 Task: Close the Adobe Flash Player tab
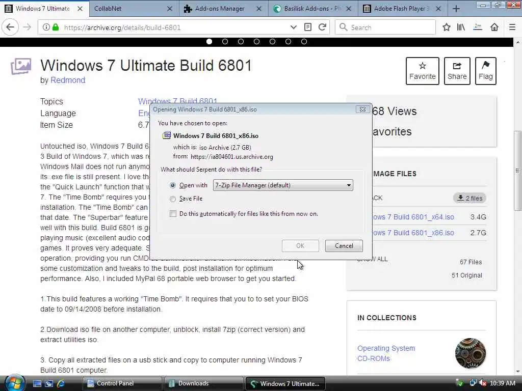tap(438, 9)
